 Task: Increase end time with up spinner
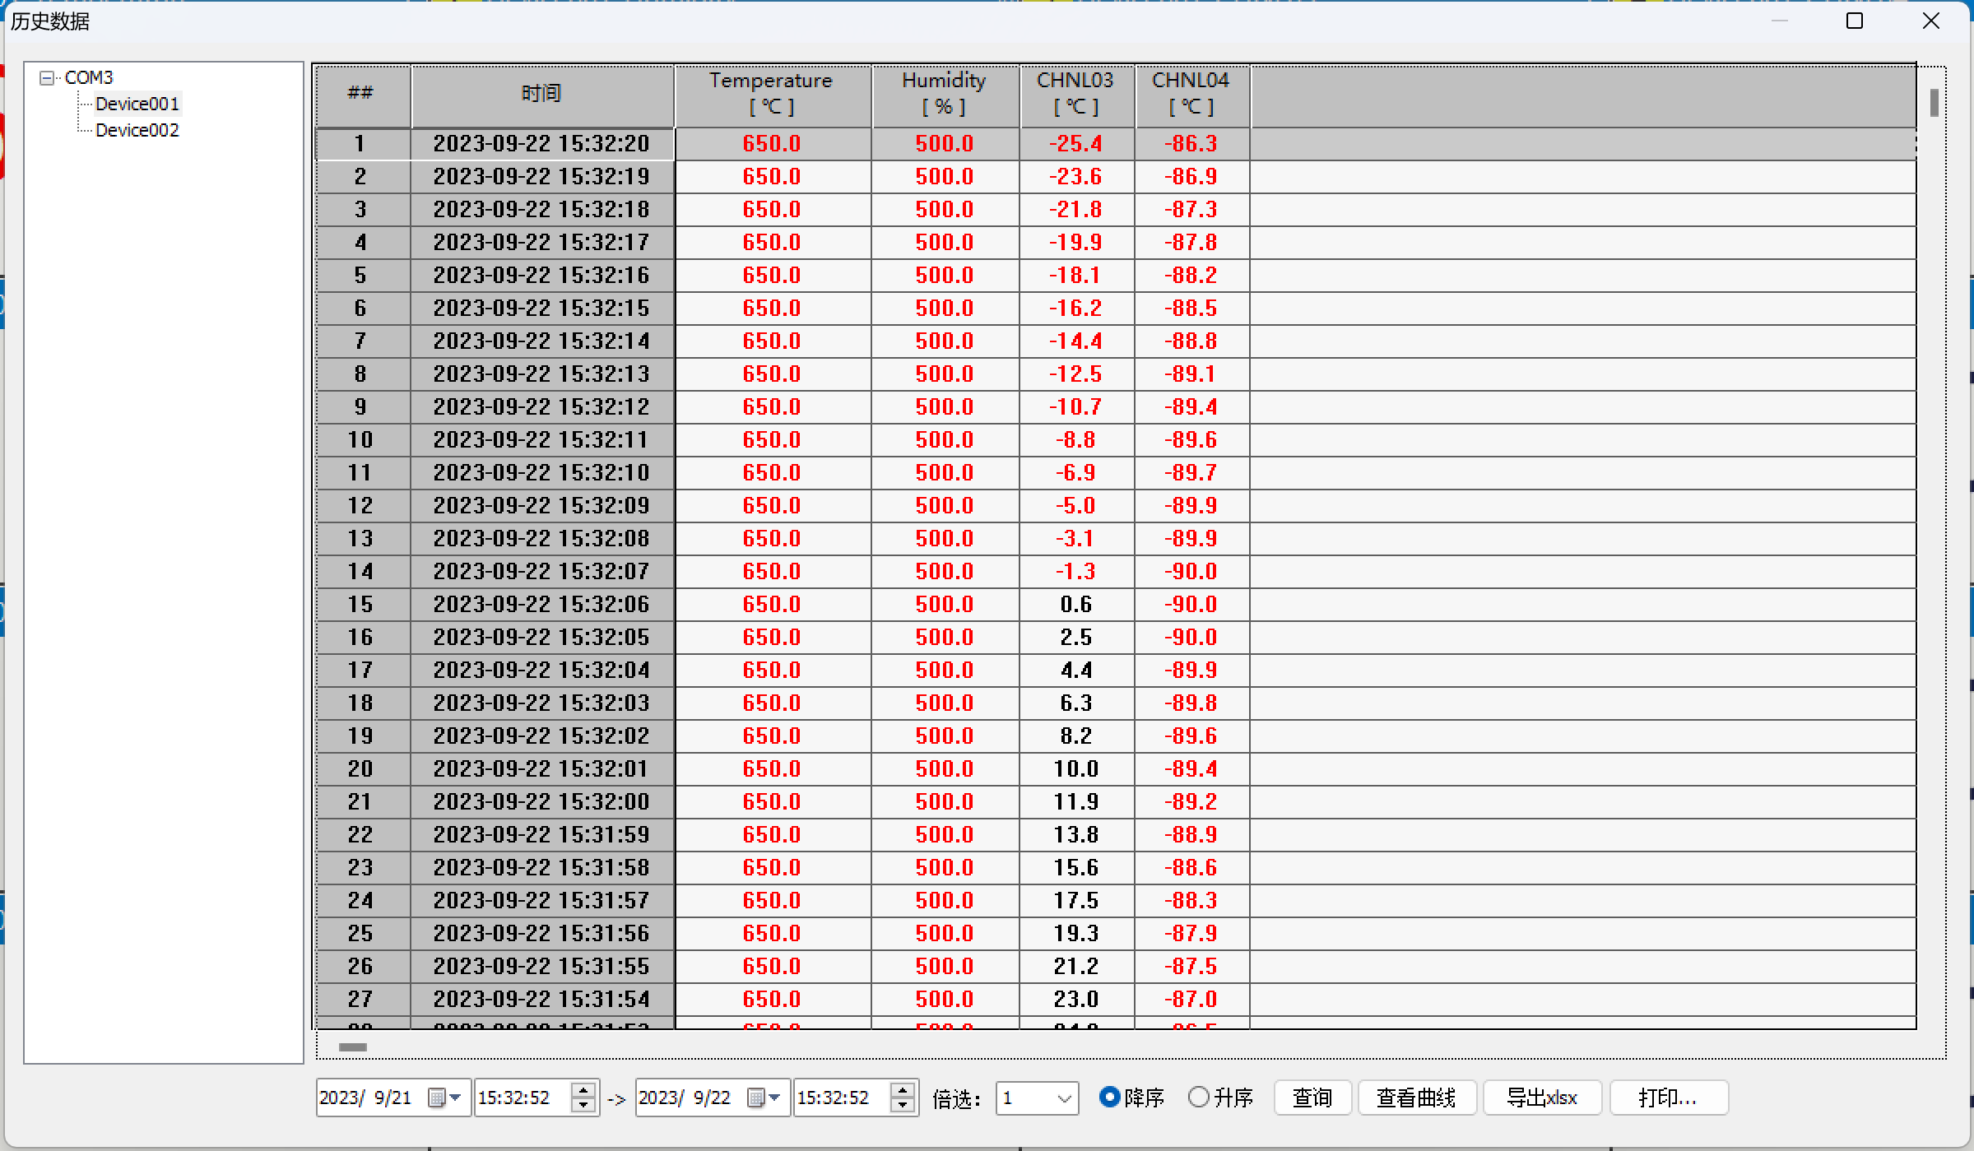click(903, 1090)
